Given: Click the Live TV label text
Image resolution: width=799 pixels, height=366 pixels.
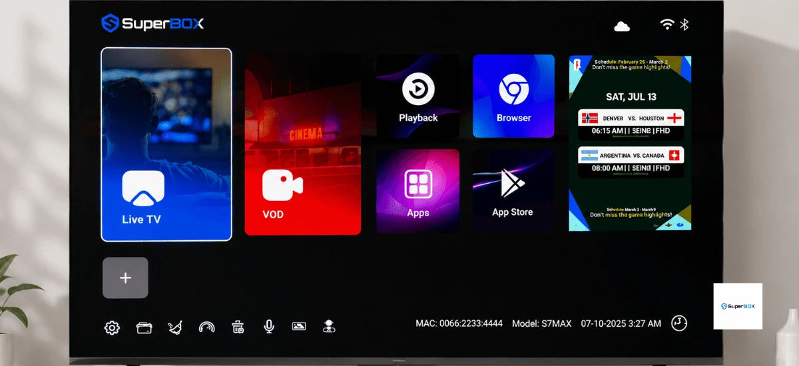Looking at the screenshot, I should [x=141, y=219].
